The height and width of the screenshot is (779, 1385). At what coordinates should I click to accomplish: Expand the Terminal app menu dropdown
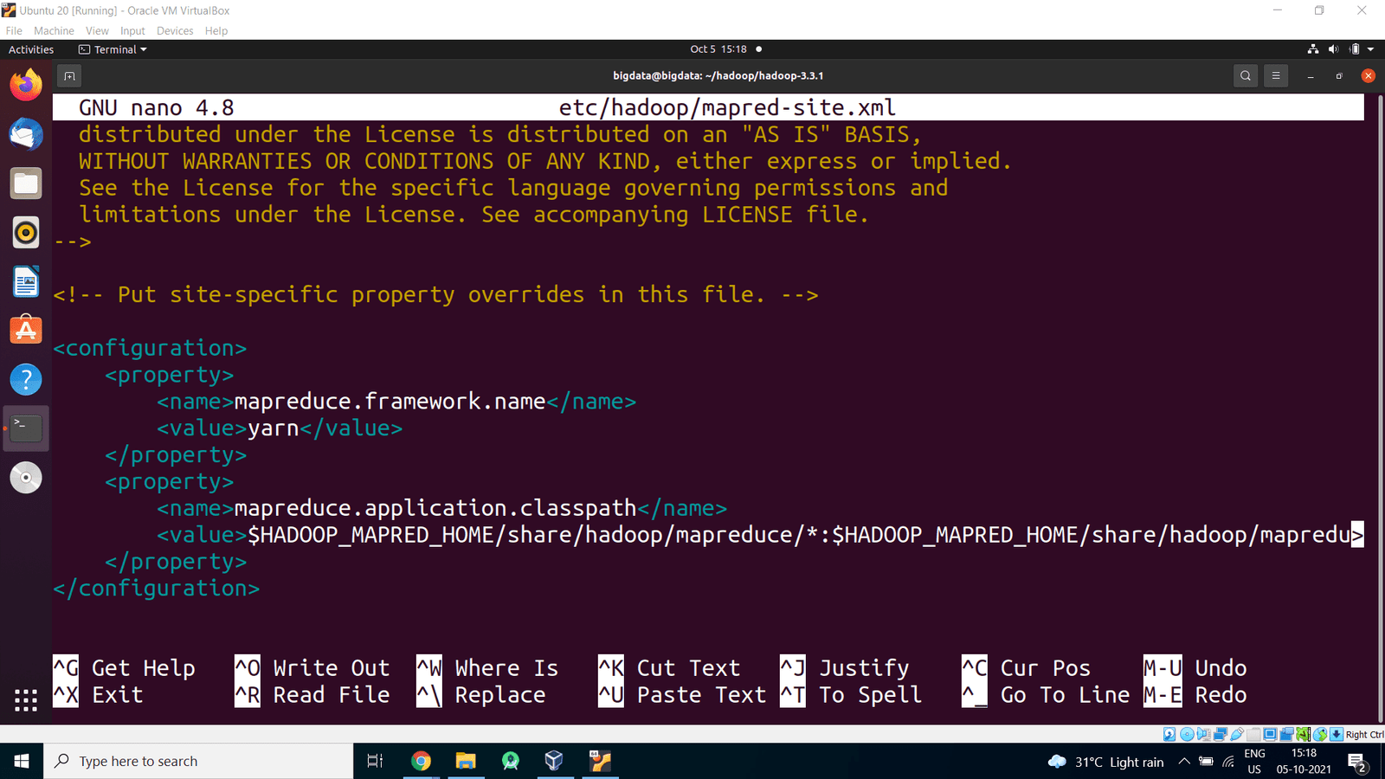pyautogui.click(x=113, y=50)
